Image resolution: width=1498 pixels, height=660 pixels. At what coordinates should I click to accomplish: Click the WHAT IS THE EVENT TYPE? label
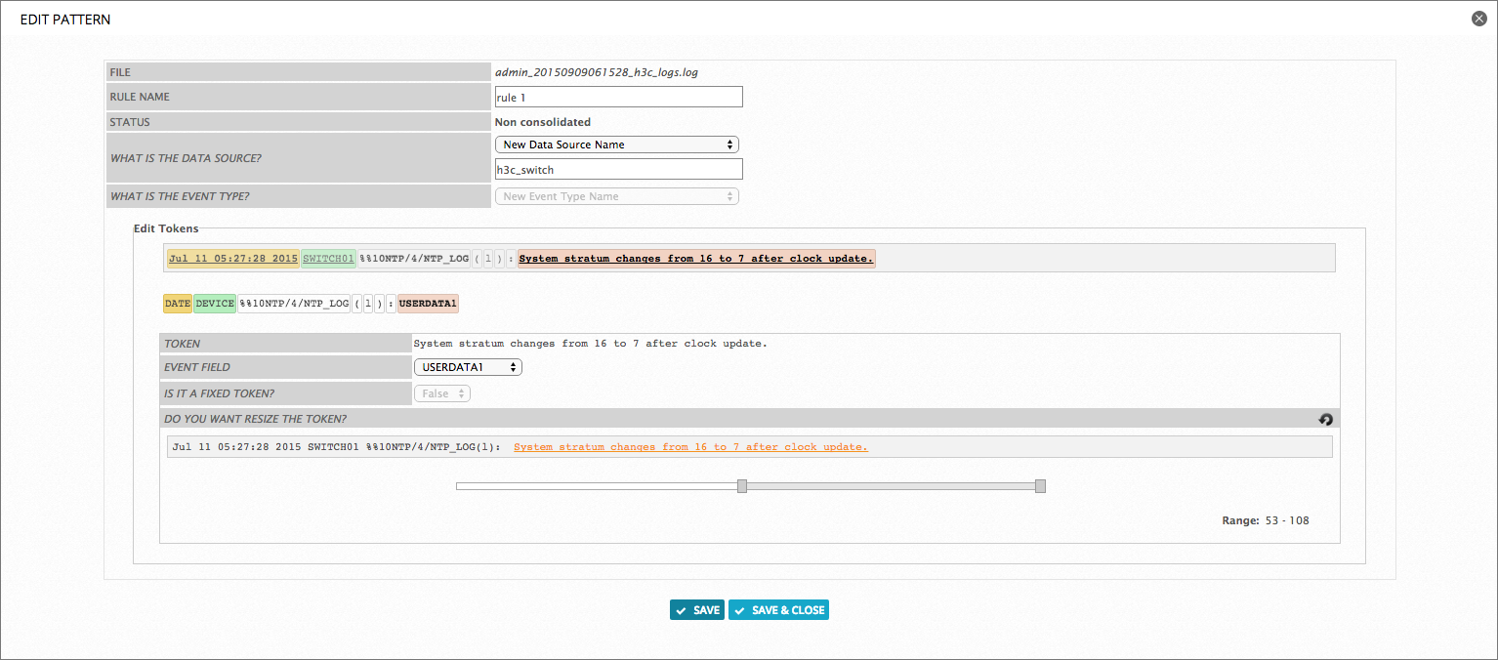180,196
